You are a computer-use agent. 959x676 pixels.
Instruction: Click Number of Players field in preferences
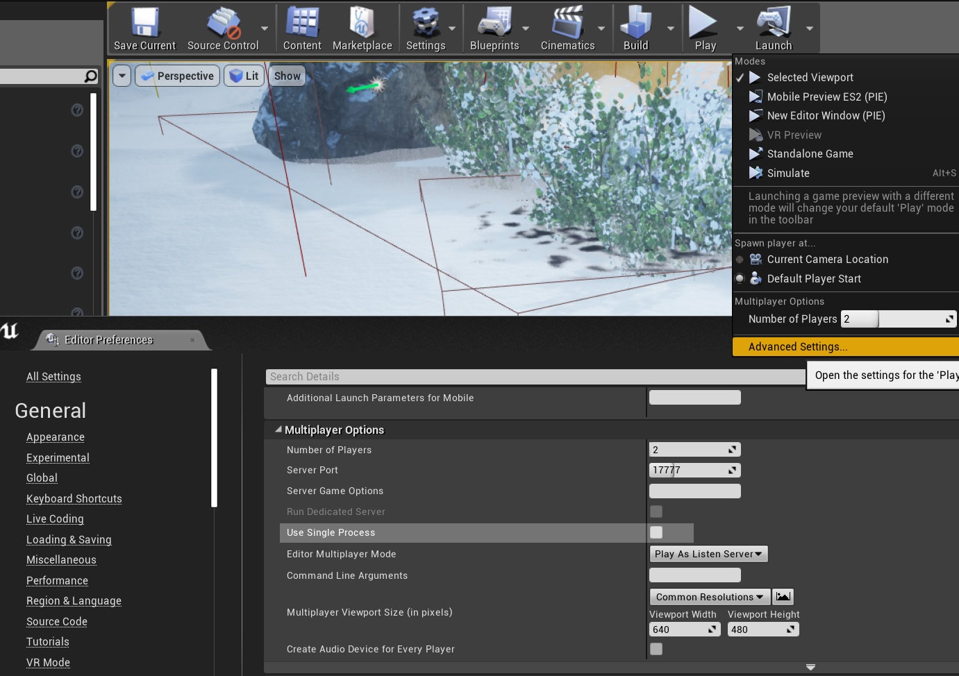coord(695,450)
